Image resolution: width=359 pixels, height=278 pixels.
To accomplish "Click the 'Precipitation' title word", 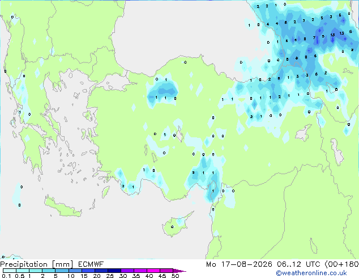I will tap(24, 264).
